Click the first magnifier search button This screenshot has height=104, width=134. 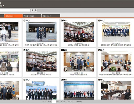coord(32,10)
